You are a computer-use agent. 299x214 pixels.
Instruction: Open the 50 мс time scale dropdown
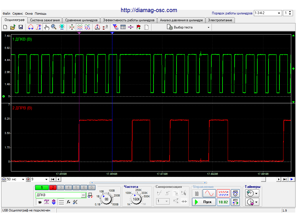point(23,179)
